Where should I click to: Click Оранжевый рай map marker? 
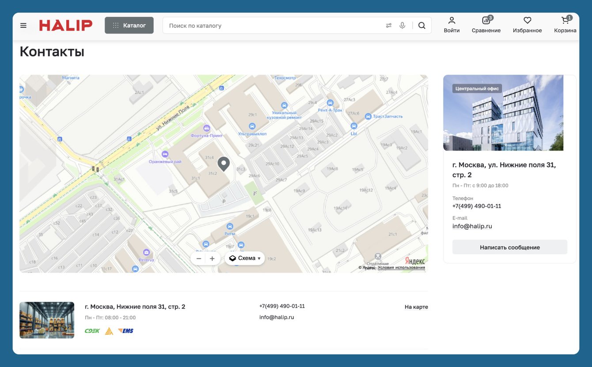[x=165, y=154]
